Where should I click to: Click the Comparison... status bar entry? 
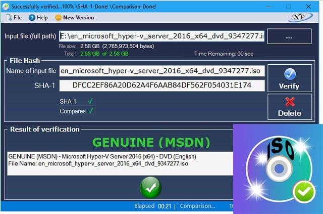[x=197, y=206]
